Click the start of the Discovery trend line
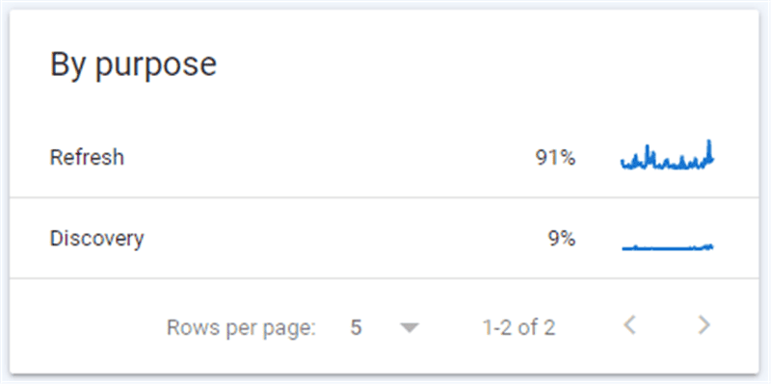The image size is (771, 384). click(624, 248)
